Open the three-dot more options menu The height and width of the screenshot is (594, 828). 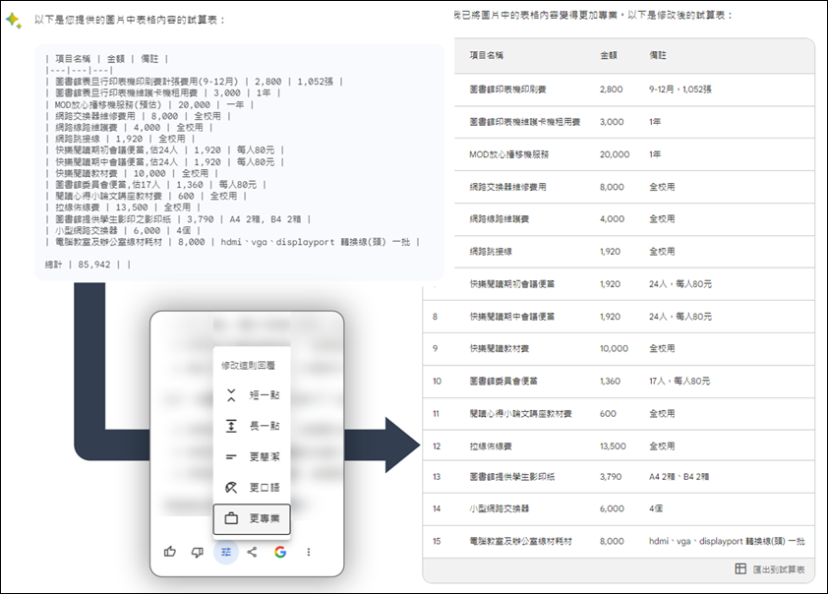[x=309, y=552]
